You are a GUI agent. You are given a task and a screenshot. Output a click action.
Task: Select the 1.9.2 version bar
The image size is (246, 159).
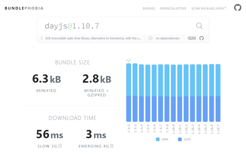pyautogui.click(x=128, y=92)
